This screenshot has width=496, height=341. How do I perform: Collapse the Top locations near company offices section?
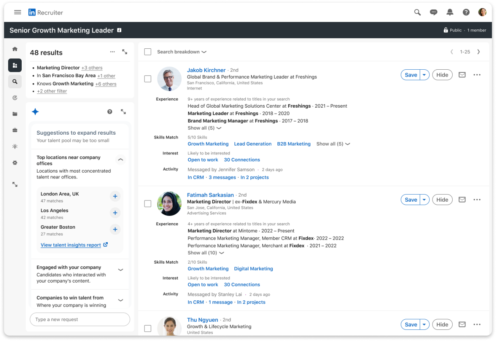121,159
